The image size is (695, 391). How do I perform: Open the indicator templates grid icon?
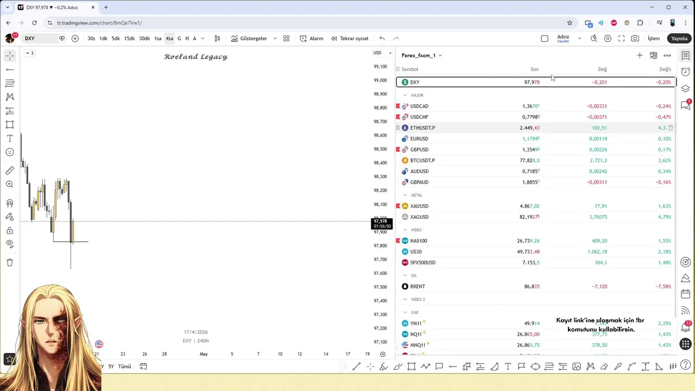click(286, 39)
